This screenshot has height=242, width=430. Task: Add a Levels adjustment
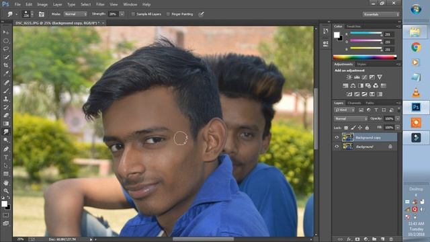point(357,77)
